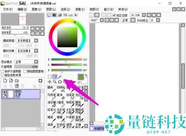Select the lasso selection tool

click(x=55, y=77)
